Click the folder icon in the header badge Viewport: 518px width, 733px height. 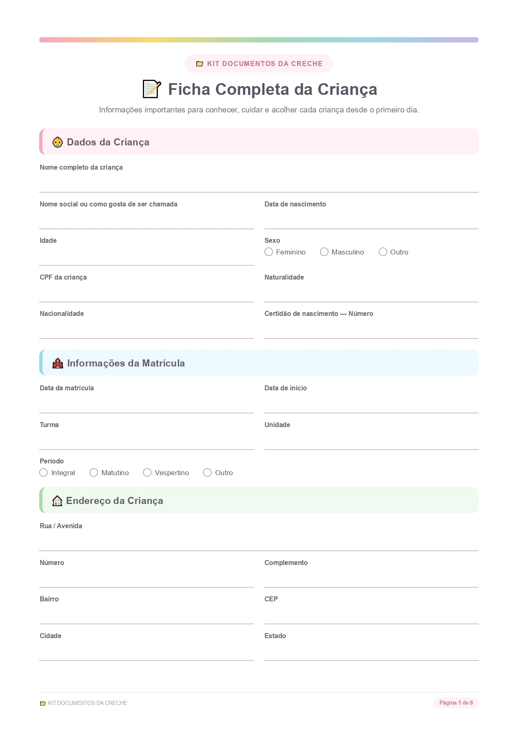(x=200, y=64)
